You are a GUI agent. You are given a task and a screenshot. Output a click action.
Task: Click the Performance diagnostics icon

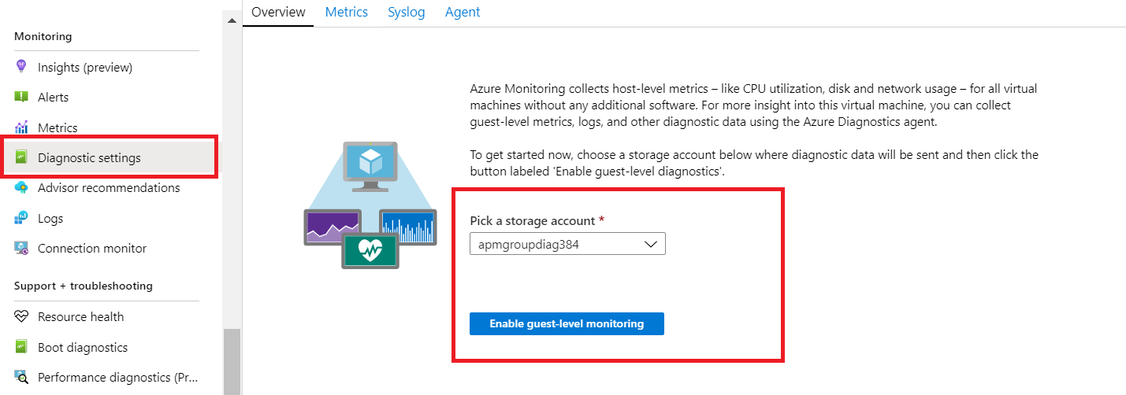point(21,377)
